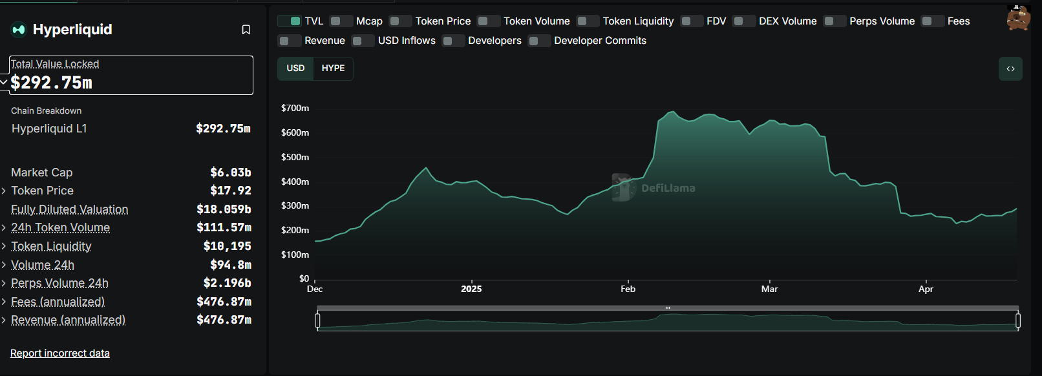Open the user avatar in the corner
The image size is (1042, 376).
[1019, 18]
